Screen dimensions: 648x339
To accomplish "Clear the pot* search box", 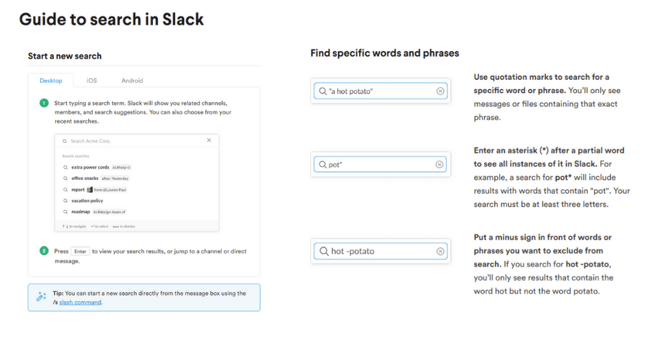I will [x=441, y=165].
